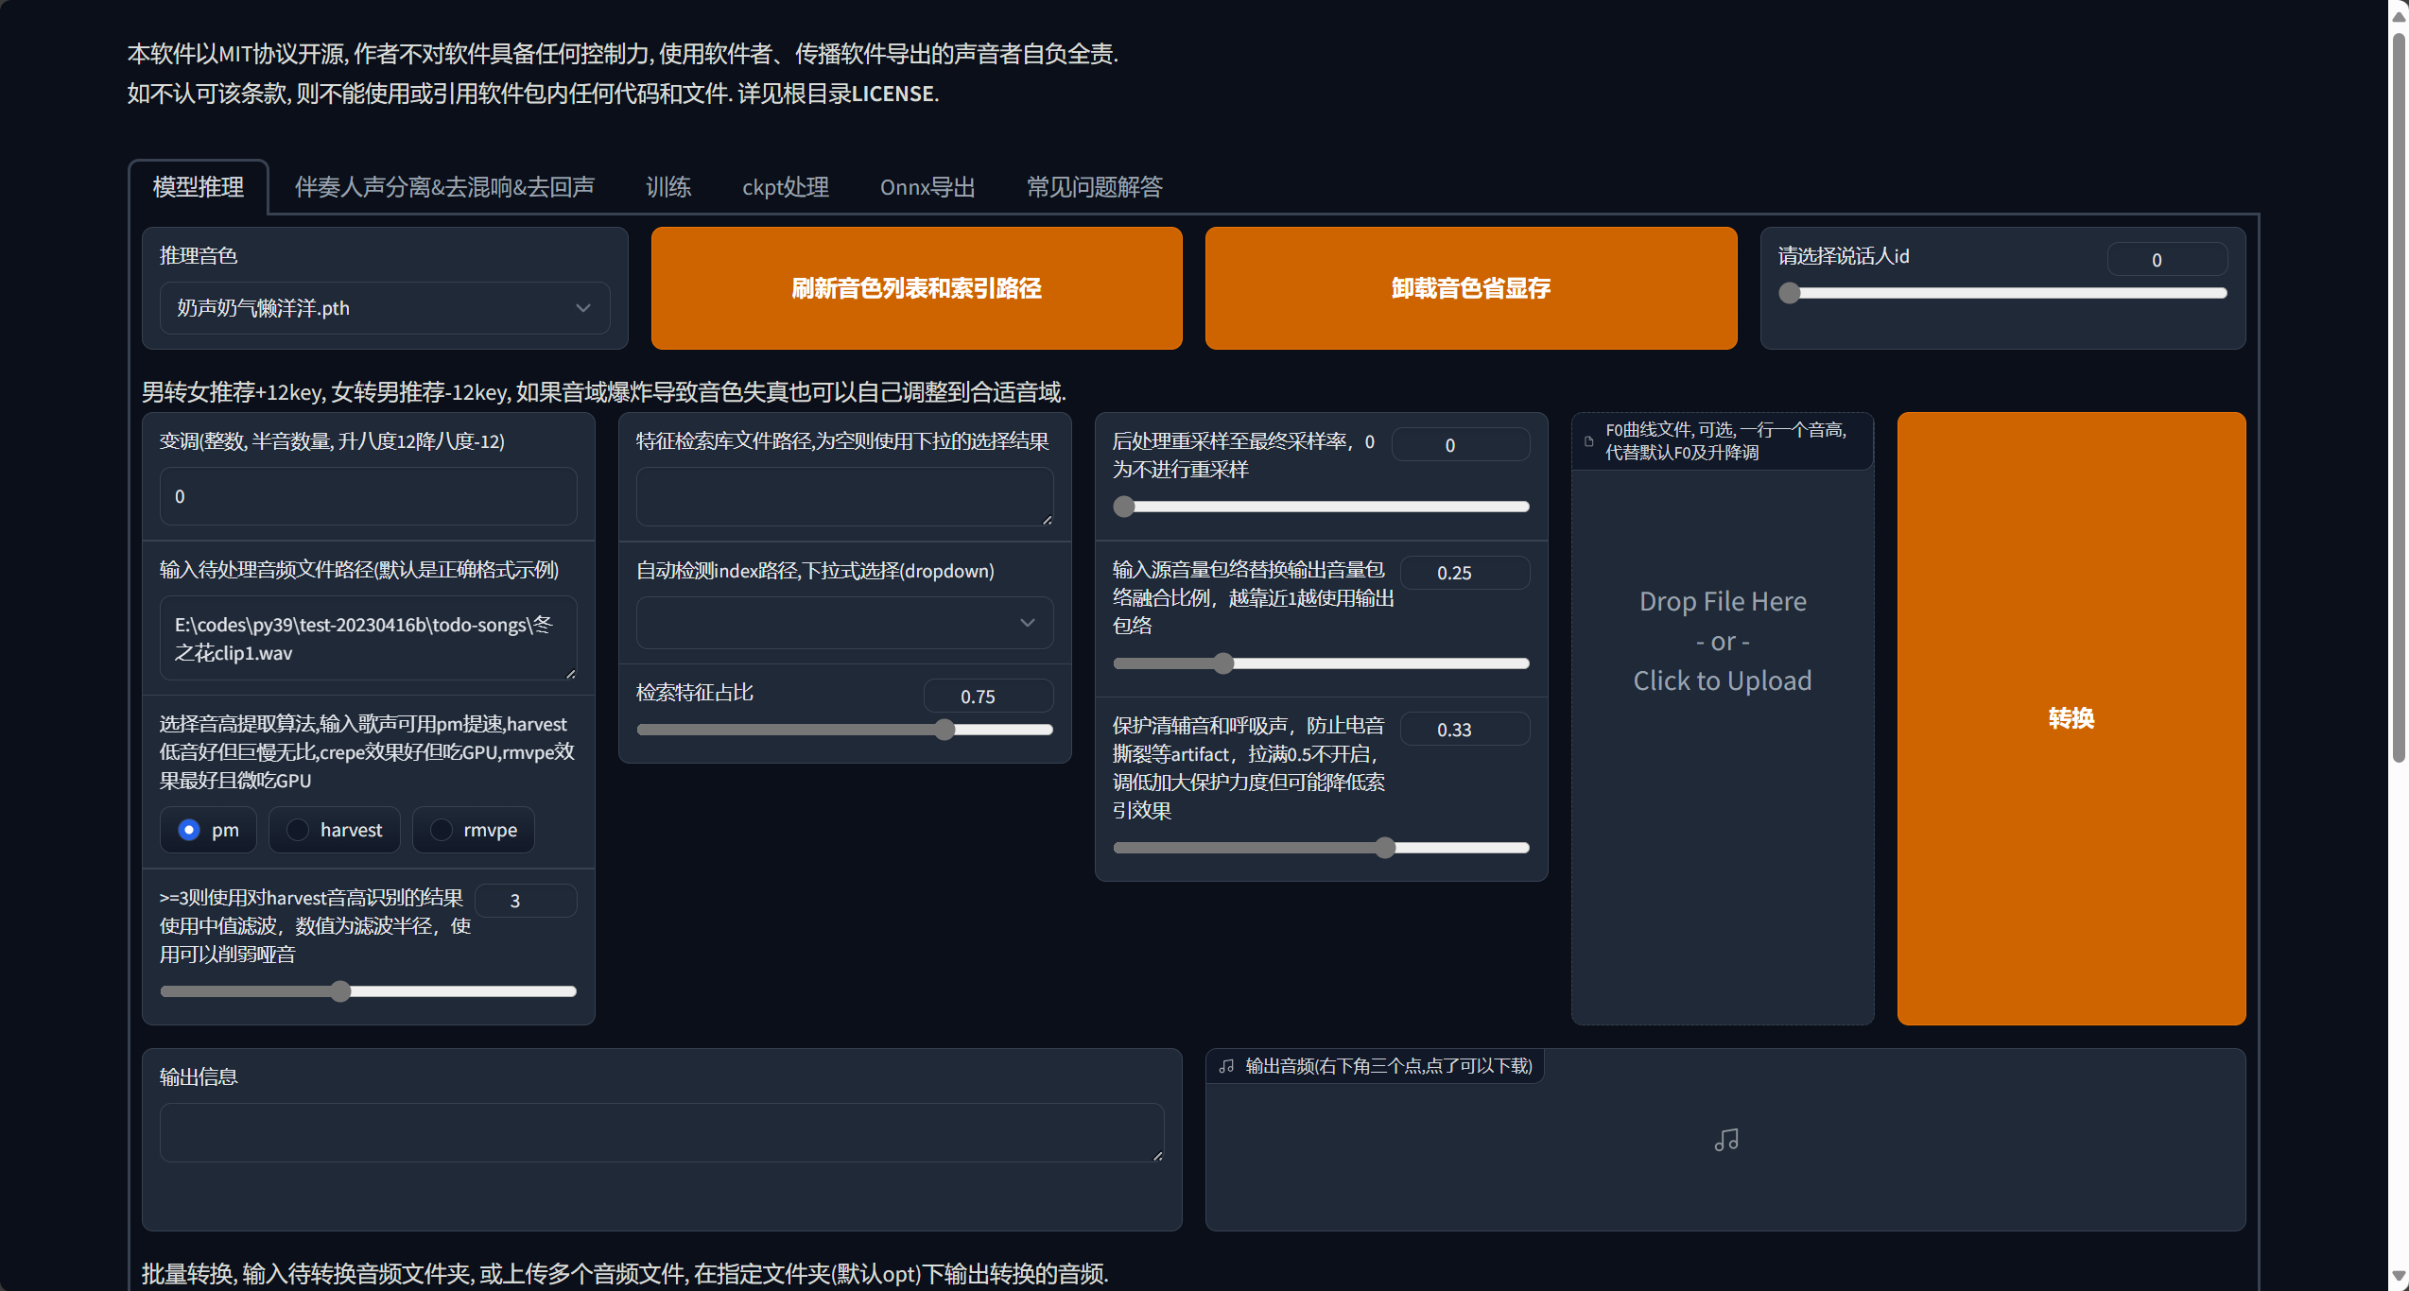Switch to the 模型推理 tab
The image size is (2409, 1291).
(x=199, y=187)
